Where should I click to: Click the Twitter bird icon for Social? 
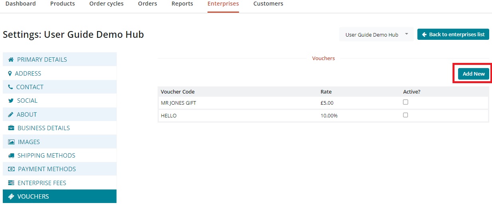tap(11, 101)
